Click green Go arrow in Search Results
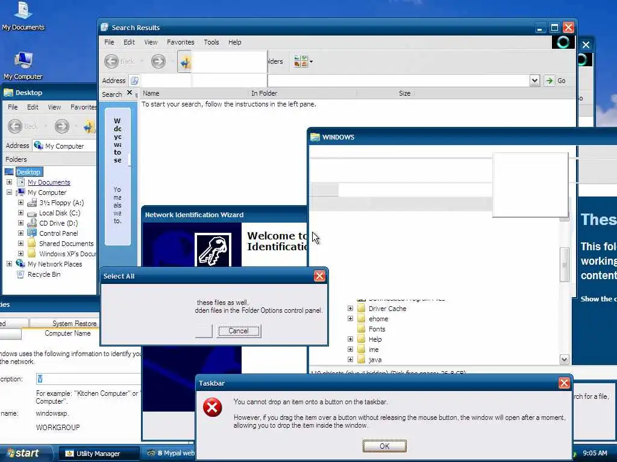 (x=549, y=81)
